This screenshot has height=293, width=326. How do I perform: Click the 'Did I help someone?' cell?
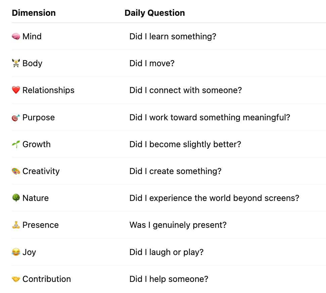(169, 279)
